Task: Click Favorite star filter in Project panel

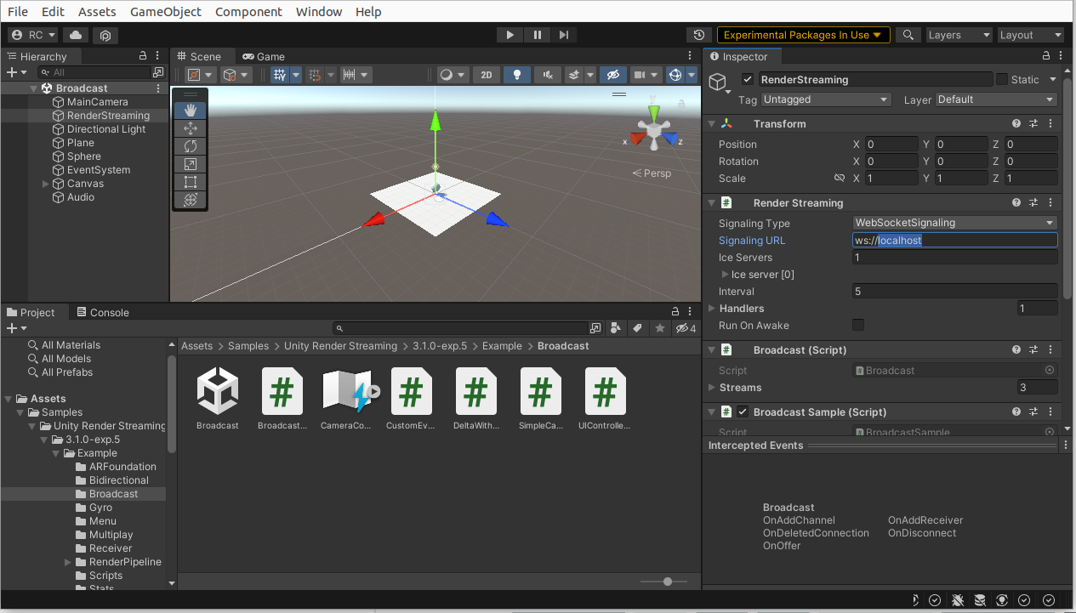Action: [659, 328]
